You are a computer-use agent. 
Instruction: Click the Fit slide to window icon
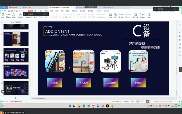[x=153, y=101]
